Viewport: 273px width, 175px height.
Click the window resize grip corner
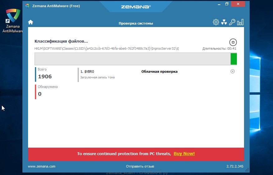[247, 170]
